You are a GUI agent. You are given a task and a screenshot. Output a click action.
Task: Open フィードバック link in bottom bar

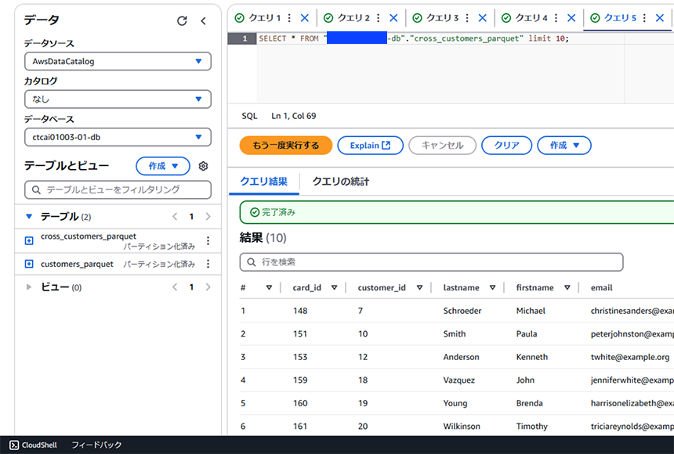click(96, 445)
